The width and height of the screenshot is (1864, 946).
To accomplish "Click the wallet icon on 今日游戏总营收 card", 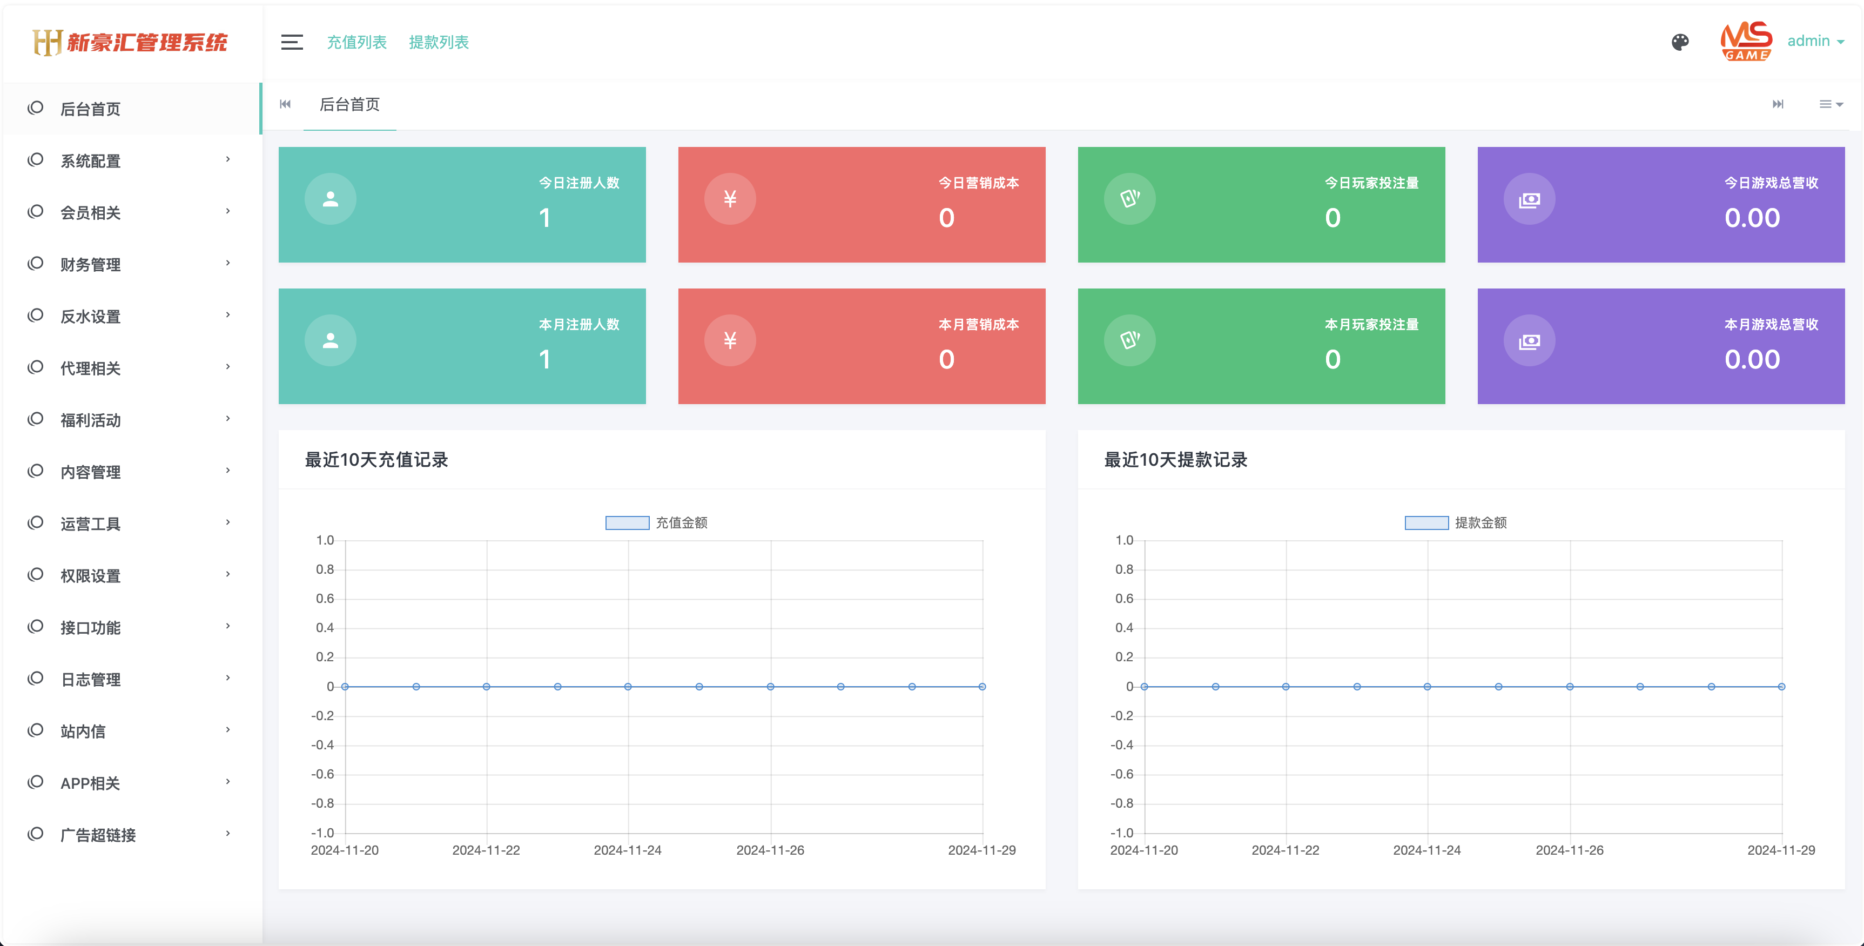I will tap(1529, 198).
